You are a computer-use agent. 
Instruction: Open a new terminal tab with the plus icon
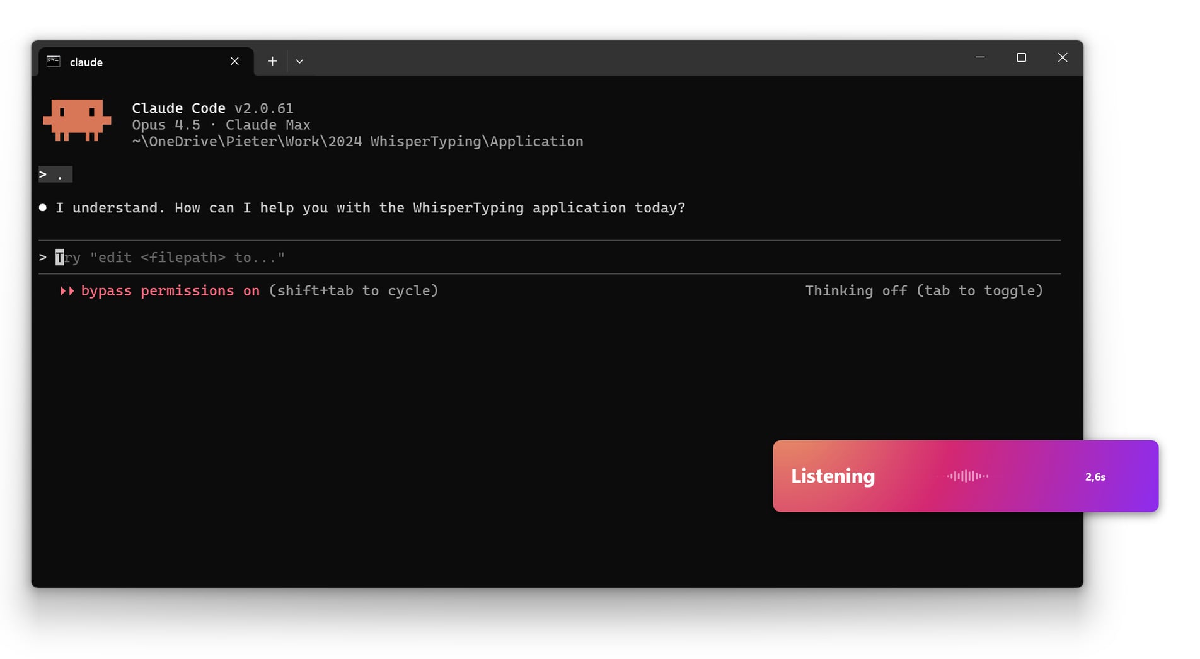[x=272, y=60]
